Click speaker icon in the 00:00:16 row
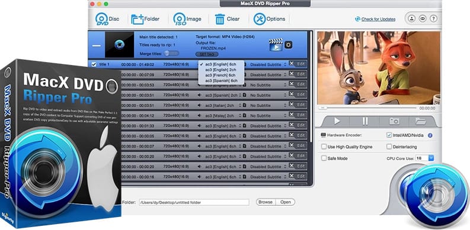470x230 pixels. tap(199, 177)
